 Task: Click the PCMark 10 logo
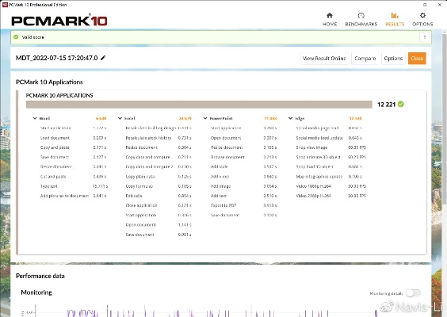[59, 21]
